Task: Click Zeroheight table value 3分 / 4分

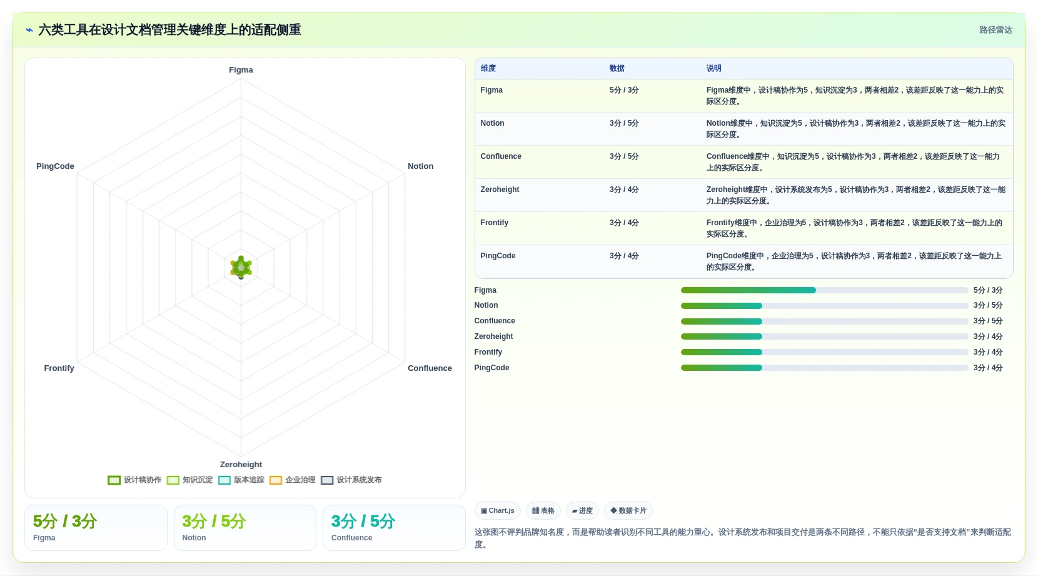Action: coord(624,189)
